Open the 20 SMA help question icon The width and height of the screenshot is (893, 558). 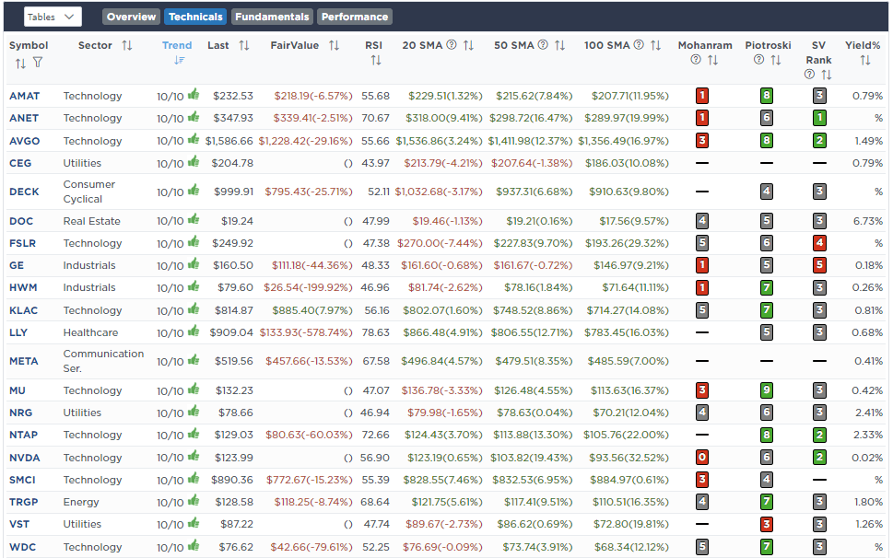coord(452,45)
